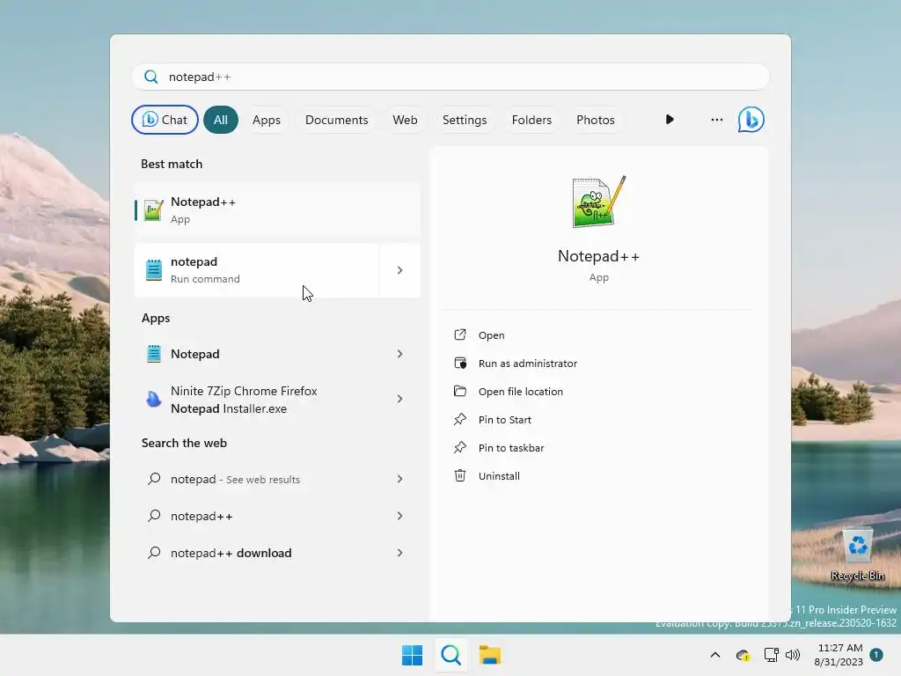Image resolution: width=901 pixels, height=676 pixels.
Task: Click the Pin to Start pin icon
Action: tap(460, 419)
